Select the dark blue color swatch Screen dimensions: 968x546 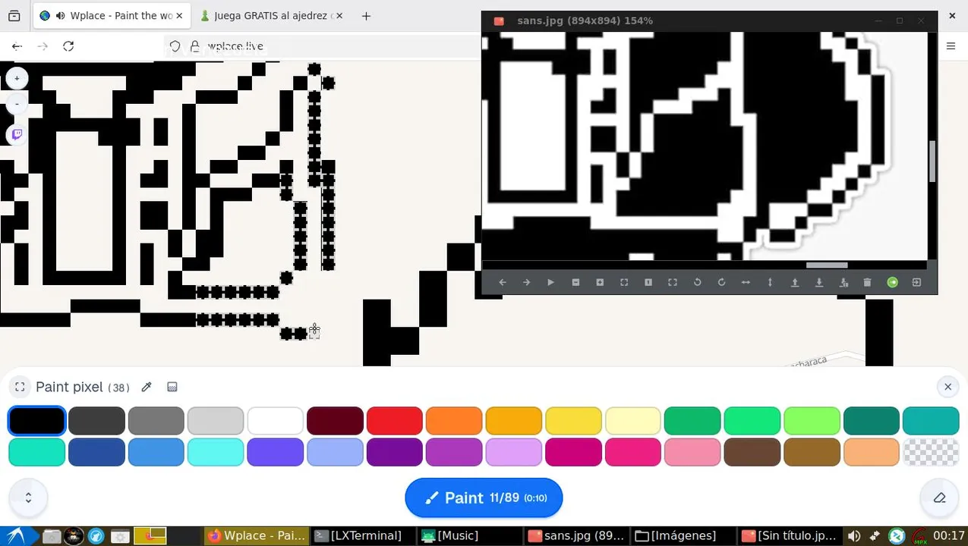click(x=96, y=452)
